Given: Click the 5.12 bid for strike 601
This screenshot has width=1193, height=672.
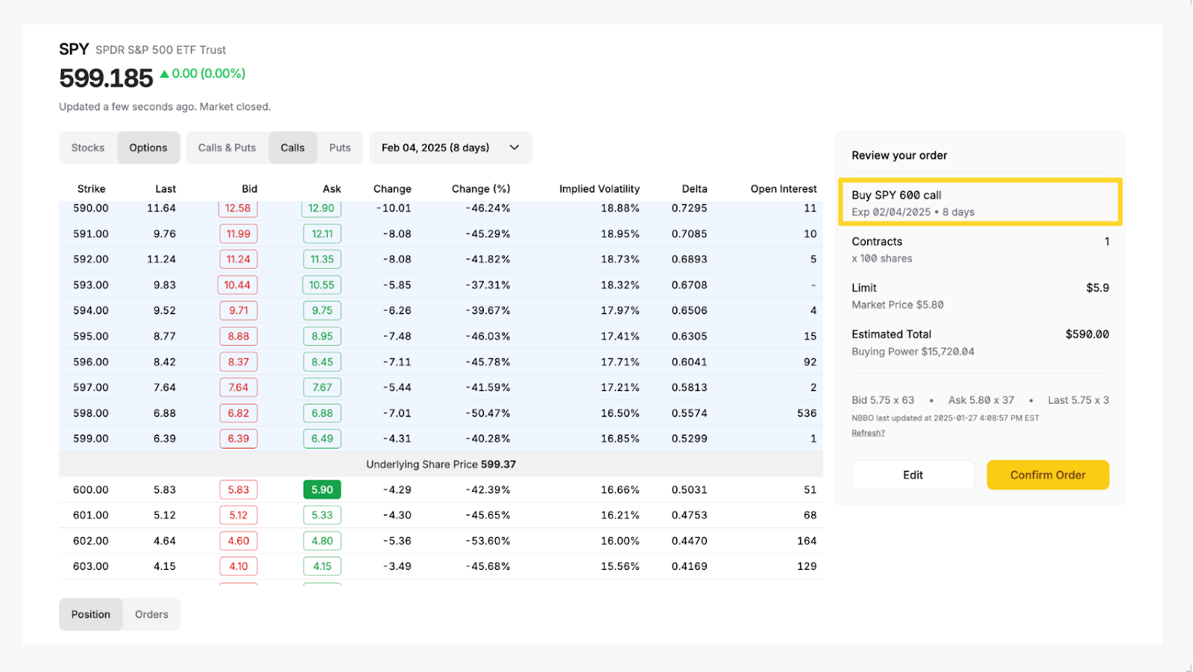Looking at the screenshot, I should (239, 515).
